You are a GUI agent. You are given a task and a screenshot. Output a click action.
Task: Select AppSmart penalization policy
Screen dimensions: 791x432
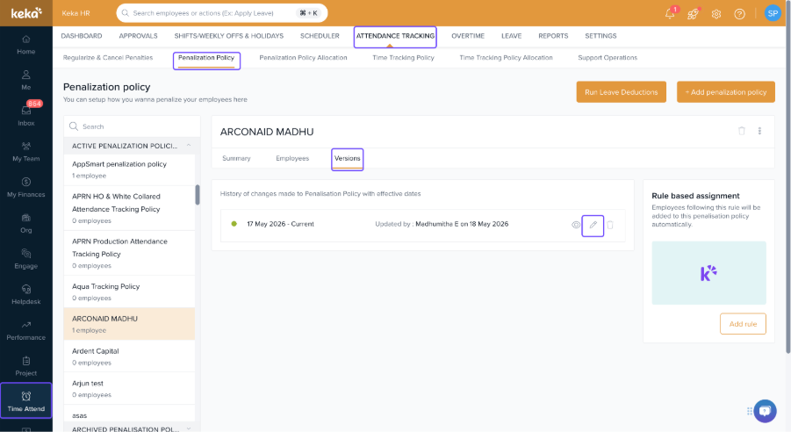(x=129, y=169)
